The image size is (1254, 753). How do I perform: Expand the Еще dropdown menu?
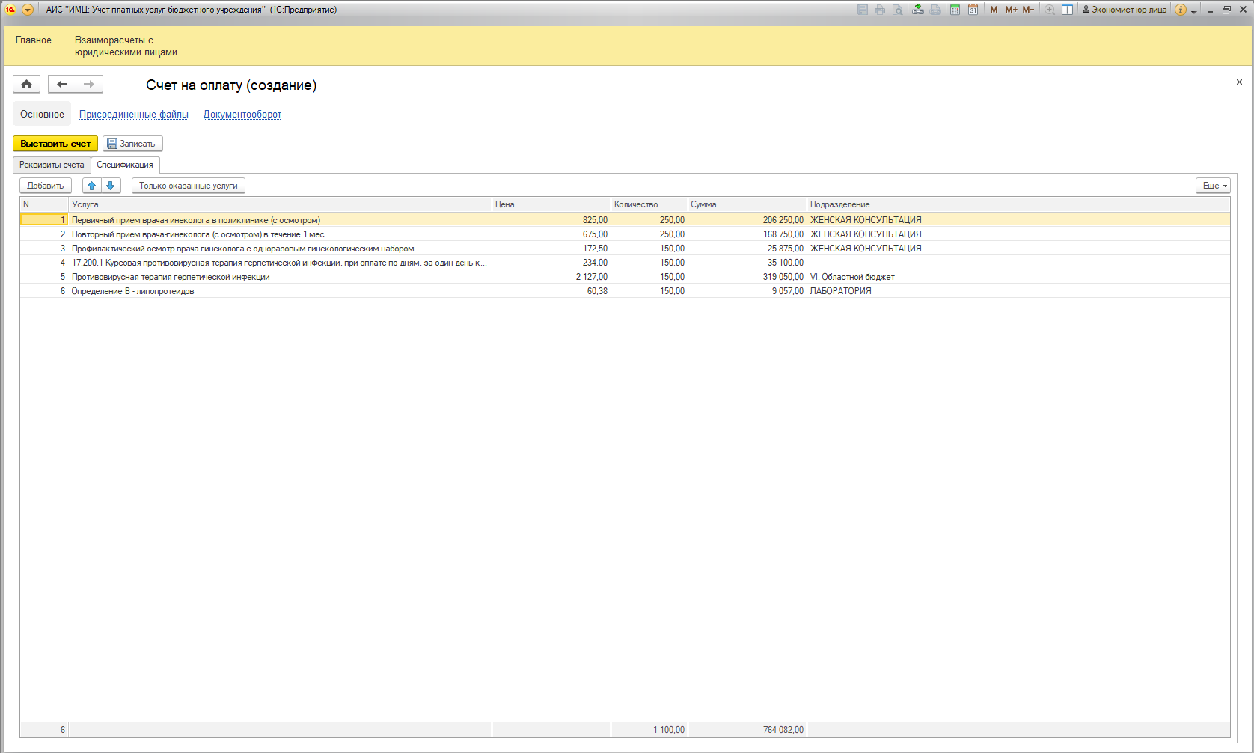pos(1212,186)
